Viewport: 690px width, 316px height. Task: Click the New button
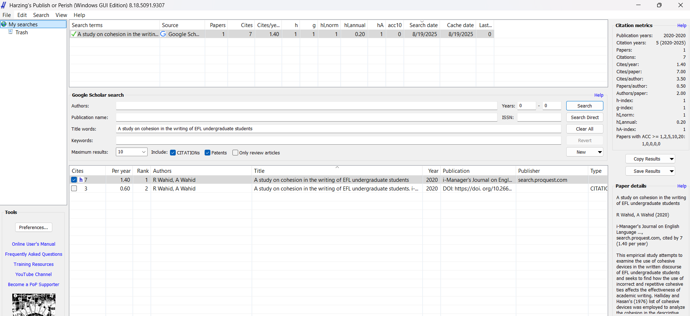581,152
